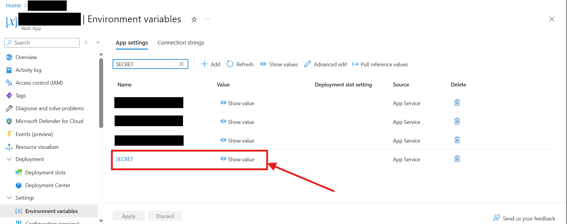
Task: Collapse the sidebar using double-chevron icon
Action: pos(98,43)
